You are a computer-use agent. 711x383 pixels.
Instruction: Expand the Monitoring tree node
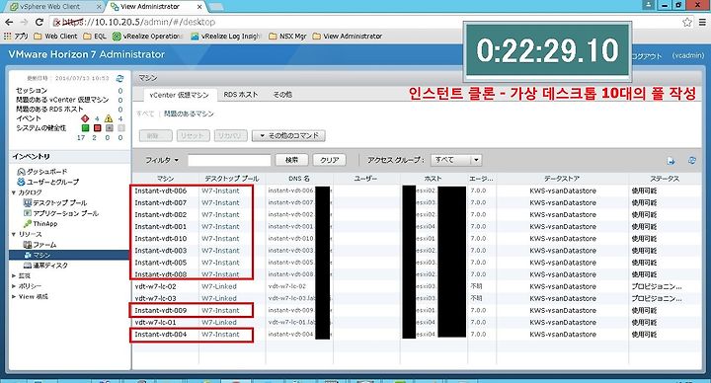coord(14,275)
